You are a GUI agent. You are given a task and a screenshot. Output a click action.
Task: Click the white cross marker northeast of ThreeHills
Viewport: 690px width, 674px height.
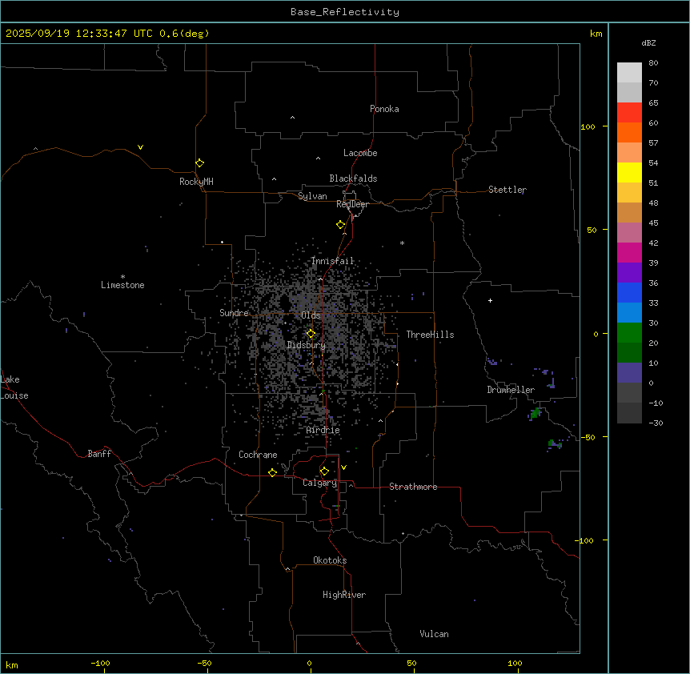(x=490, y=301)
